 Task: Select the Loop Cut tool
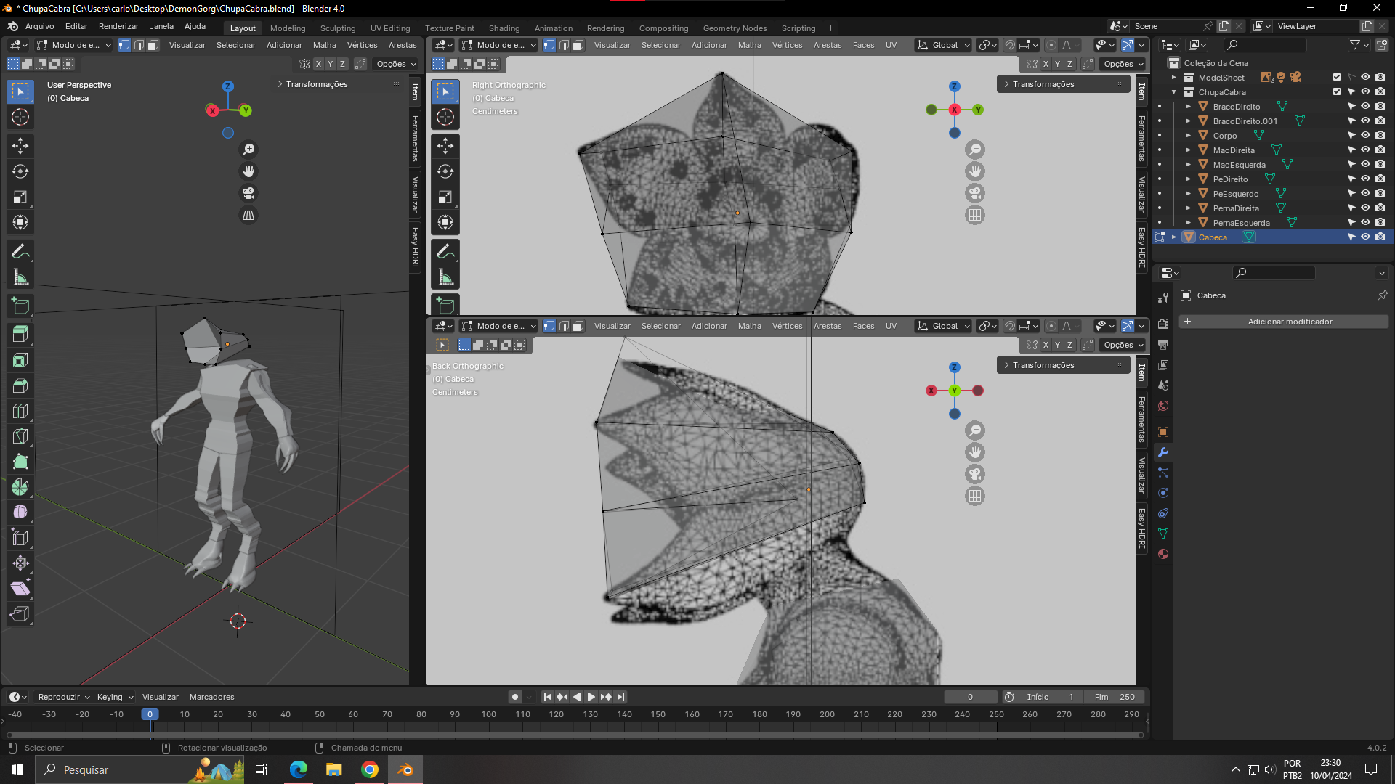click(20, 411)
